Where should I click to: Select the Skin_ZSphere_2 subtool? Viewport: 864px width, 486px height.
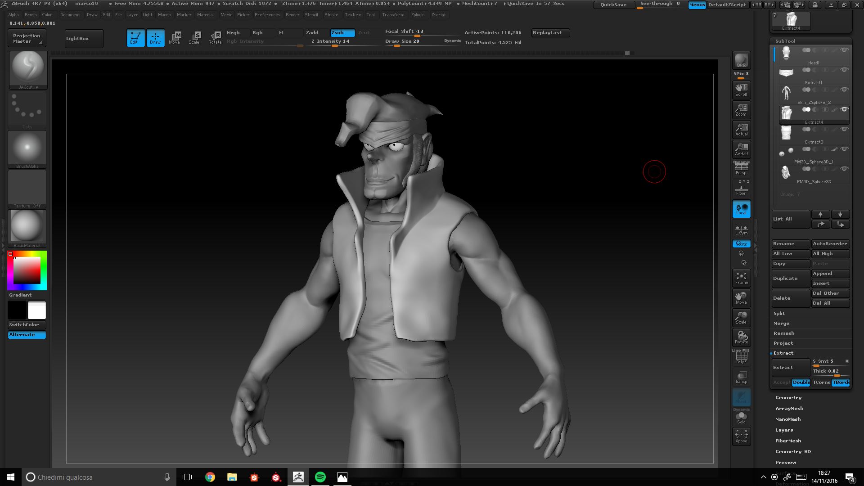(x=814, y=95)
